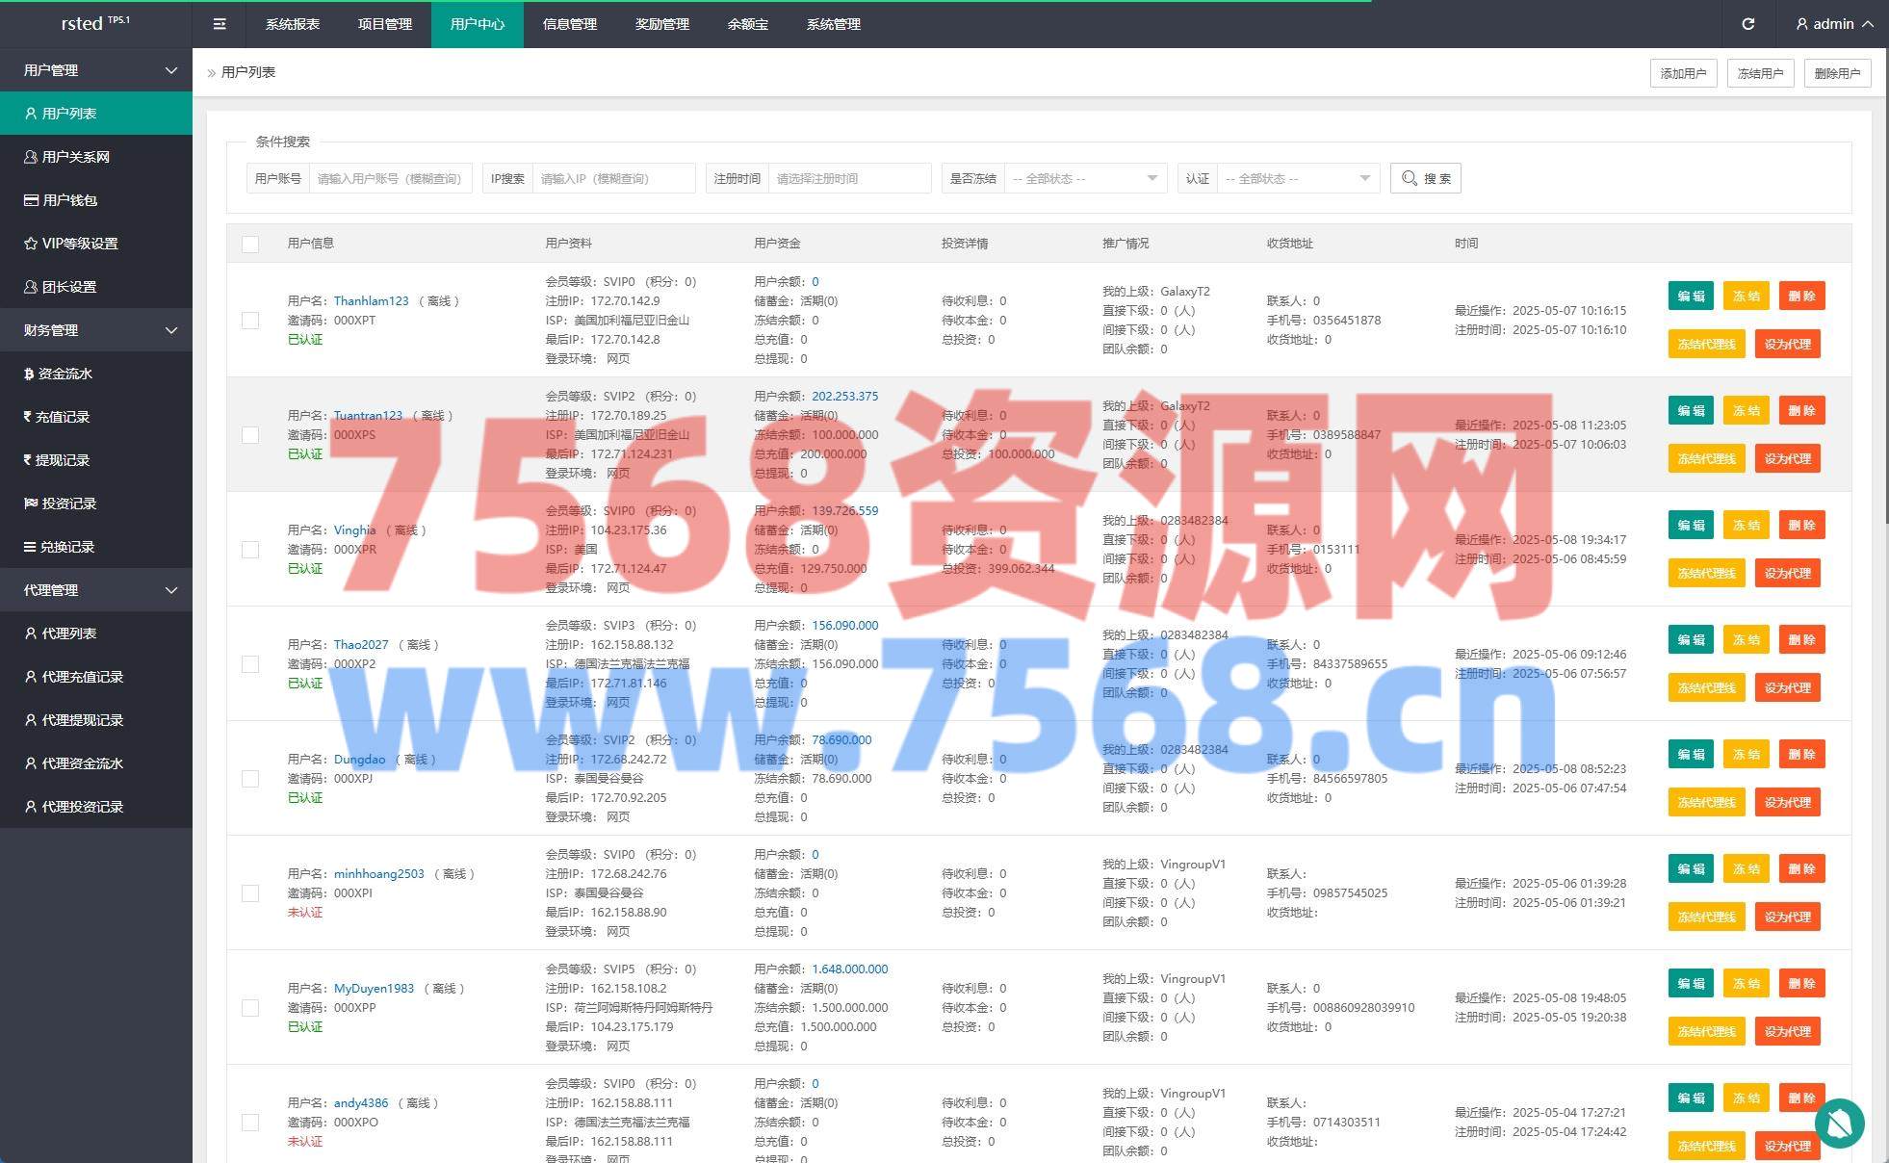Screen dimensions: 1889x1163
Task: Open the 认证 status dropdown
Action: [1297, 178]
